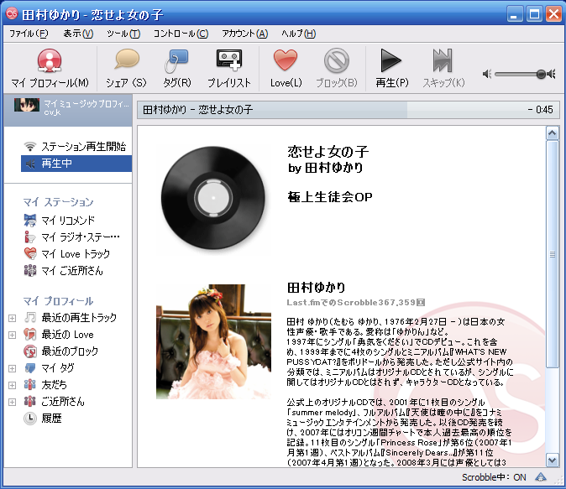Screen dimensions: 566x489
Task: Click the ブロック ban icon
Action: 337,60
